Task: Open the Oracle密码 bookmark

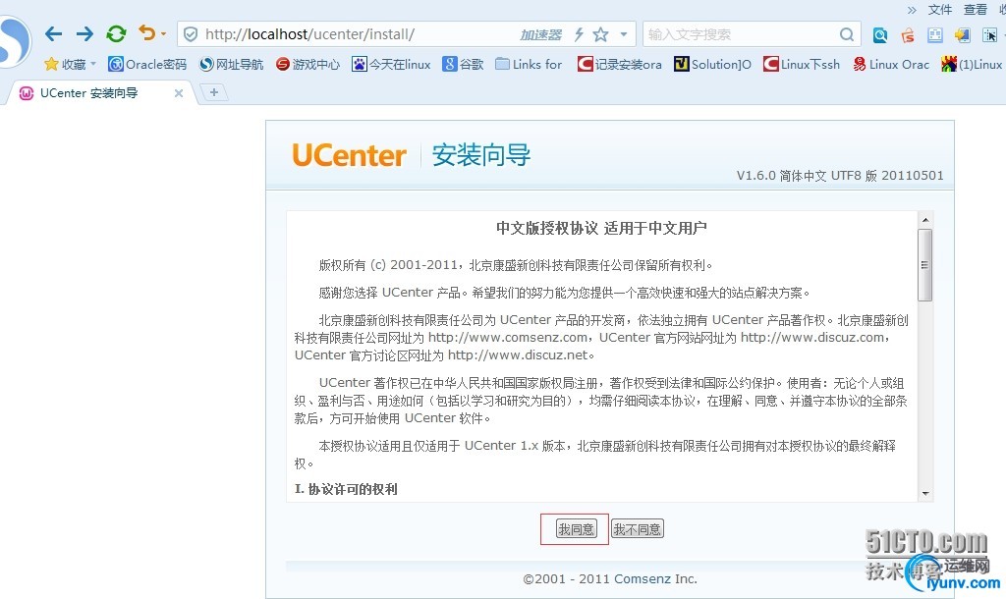Action: [x=147, y=64]
